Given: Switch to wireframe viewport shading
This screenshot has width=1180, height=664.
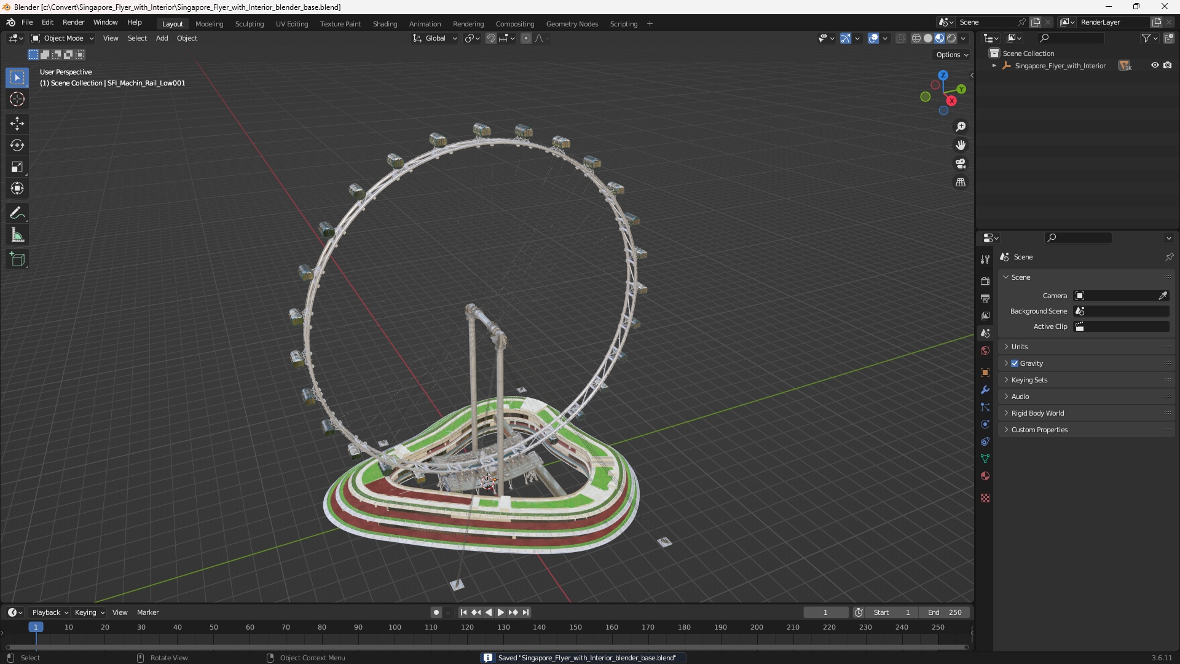Looking at the screenshot, I should [x=916, y=38].
